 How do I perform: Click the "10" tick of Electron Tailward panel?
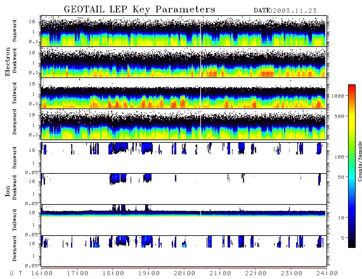pos(32,84)
